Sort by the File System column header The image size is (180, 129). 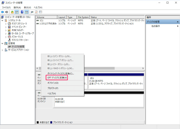click(83, 17)
